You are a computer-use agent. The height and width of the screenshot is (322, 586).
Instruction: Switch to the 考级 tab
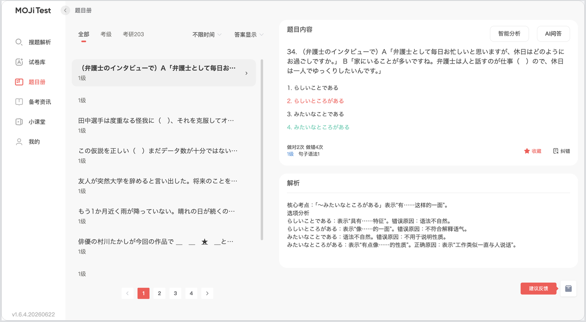coord(106,34)
